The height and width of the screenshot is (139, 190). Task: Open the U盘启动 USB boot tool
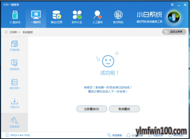15,17
